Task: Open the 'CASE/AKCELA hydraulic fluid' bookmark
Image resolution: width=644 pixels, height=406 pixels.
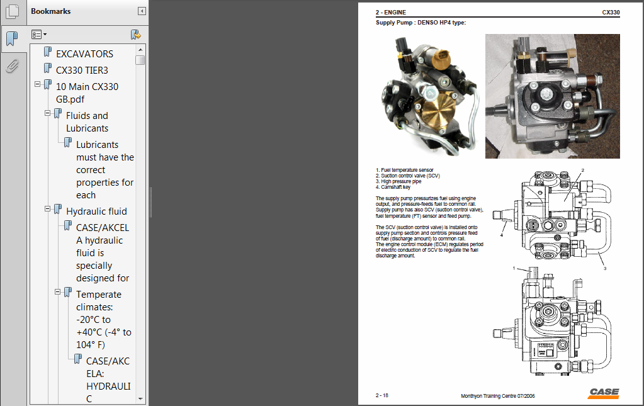Action: tap(103, 252)
